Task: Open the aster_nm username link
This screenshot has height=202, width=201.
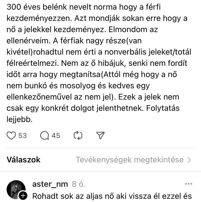Action: [50, 184]
